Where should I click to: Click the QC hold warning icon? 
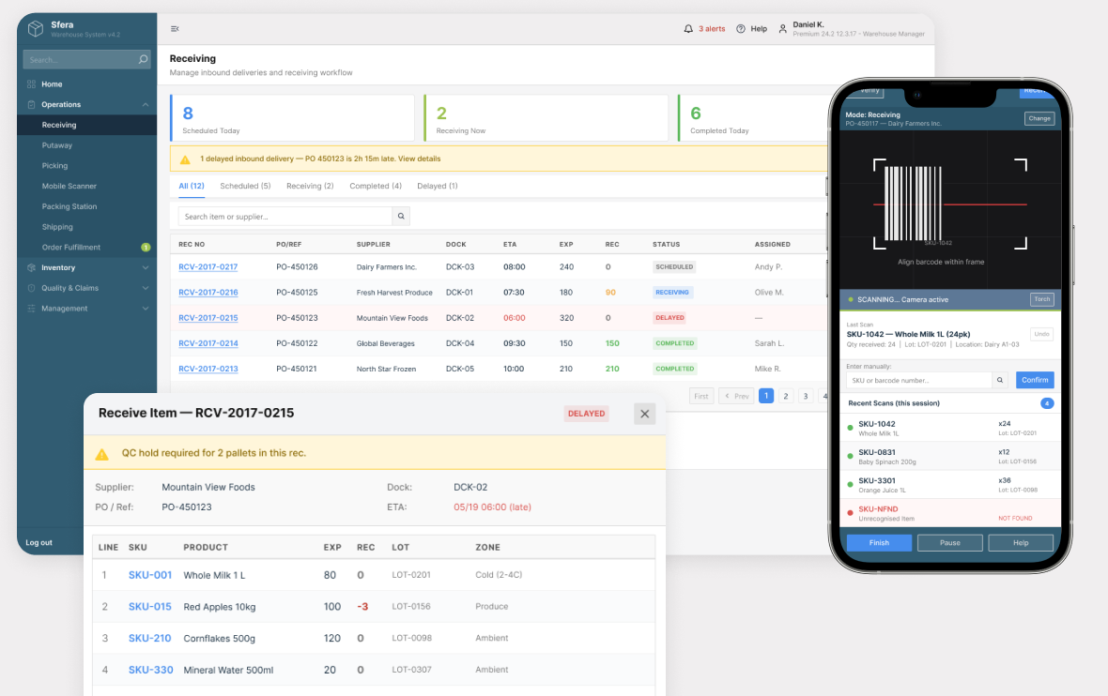101,454
